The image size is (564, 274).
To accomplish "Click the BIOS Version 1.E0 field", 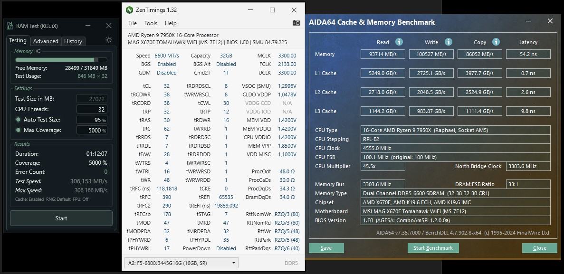I will tap(455, 220).
